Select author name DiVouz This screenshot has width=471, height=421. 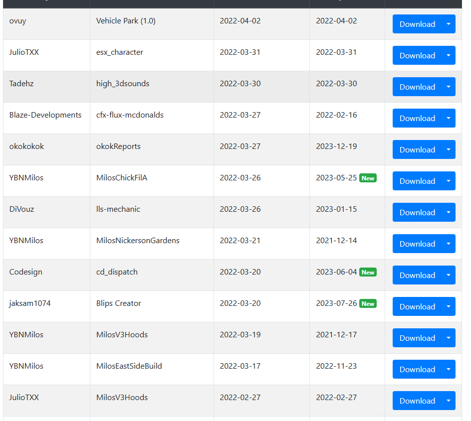coord(21,209)
